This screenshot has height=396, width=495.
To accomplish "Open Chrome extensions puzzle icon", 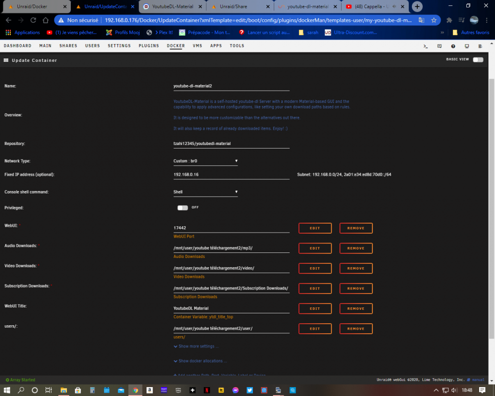I will [x=449, y=20].
